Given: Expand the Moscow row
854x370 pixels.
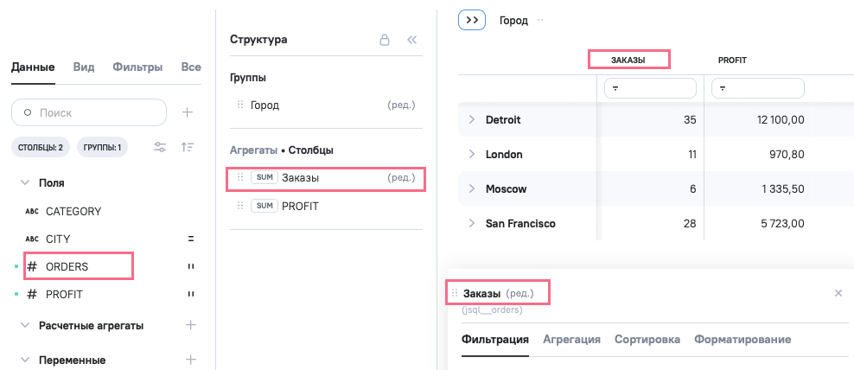Looking at the screenshot, I should point(472,188).
